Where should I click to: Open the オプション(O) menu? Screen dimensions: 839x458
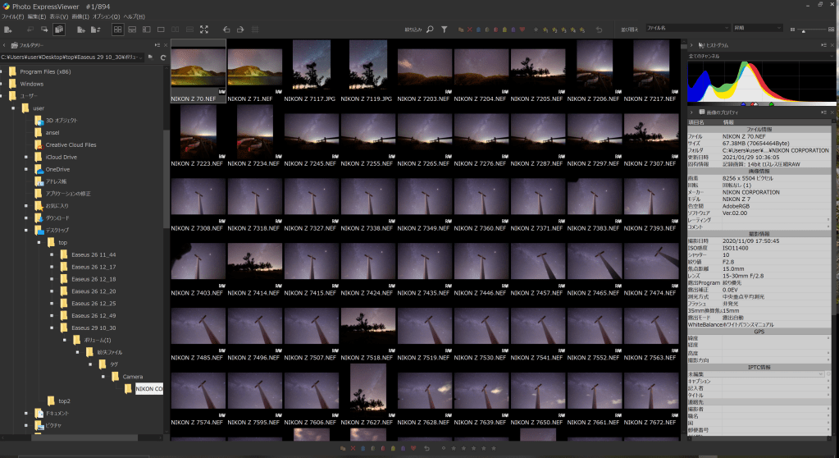[105, 16]
